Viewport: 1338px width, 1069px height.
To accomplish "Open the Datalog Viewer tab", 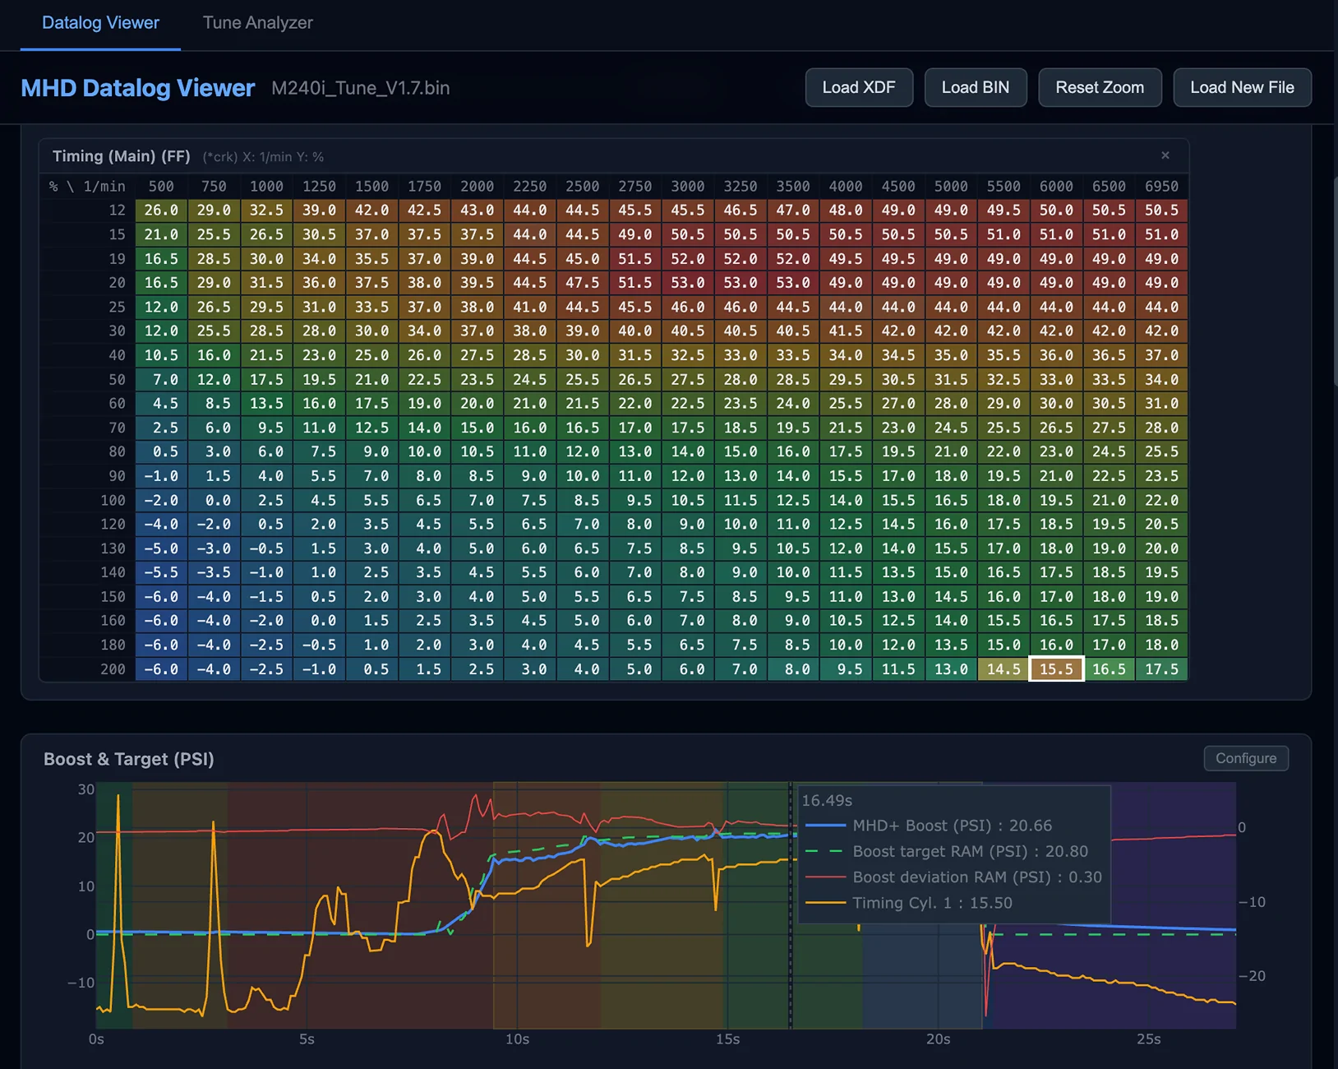I will (x=100, y=23).
